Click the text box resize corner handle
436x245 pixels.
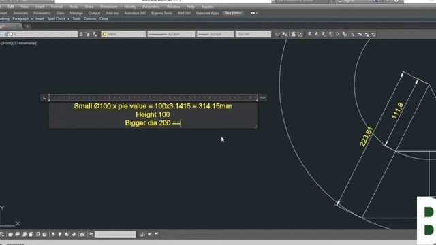(255, 127)
